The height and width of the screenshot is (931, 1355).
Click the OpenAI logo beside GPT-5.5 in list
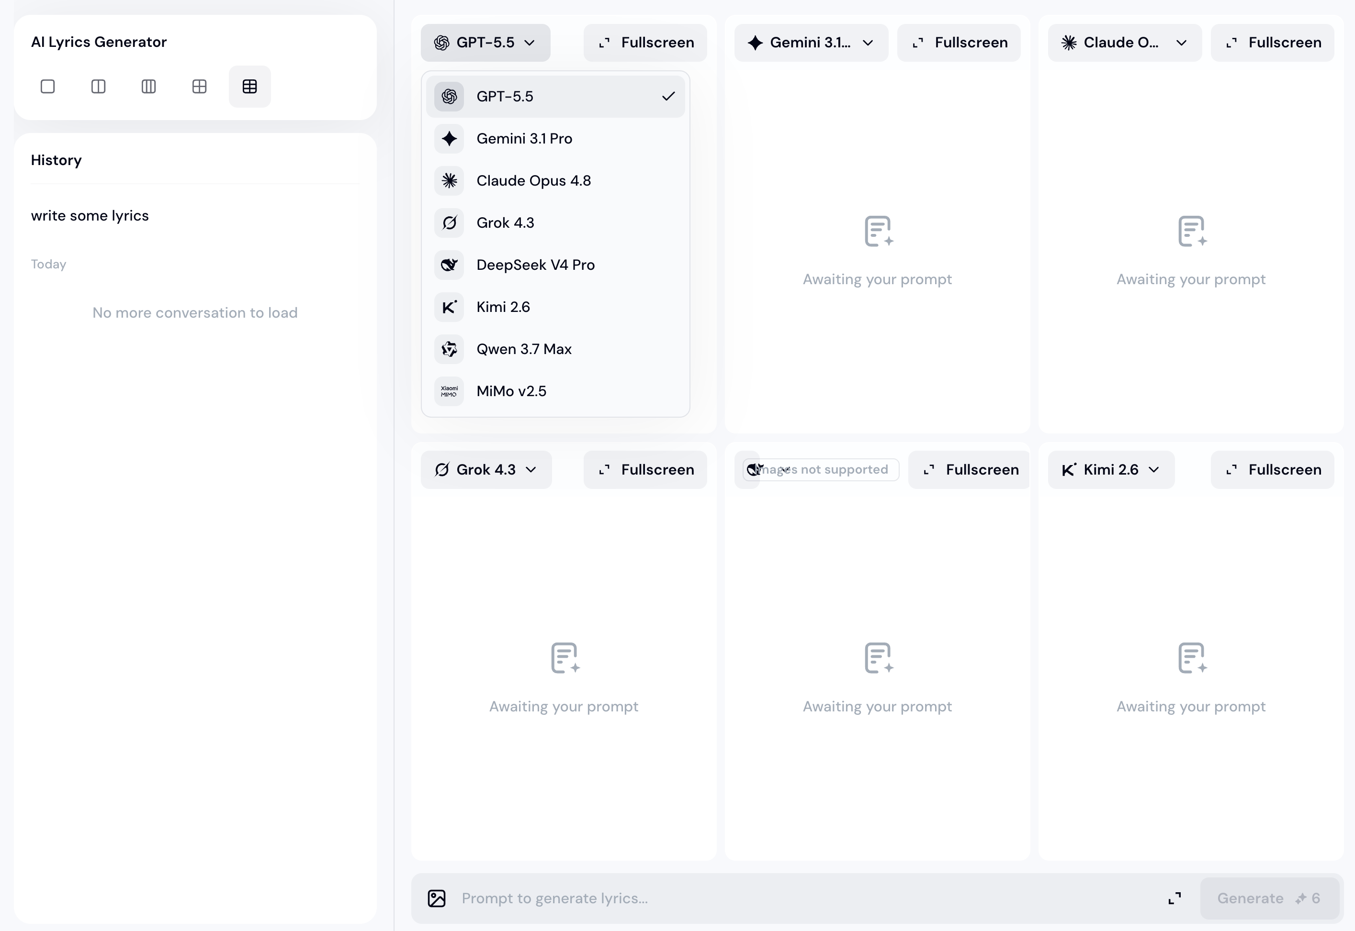click(x=449, y=96)
